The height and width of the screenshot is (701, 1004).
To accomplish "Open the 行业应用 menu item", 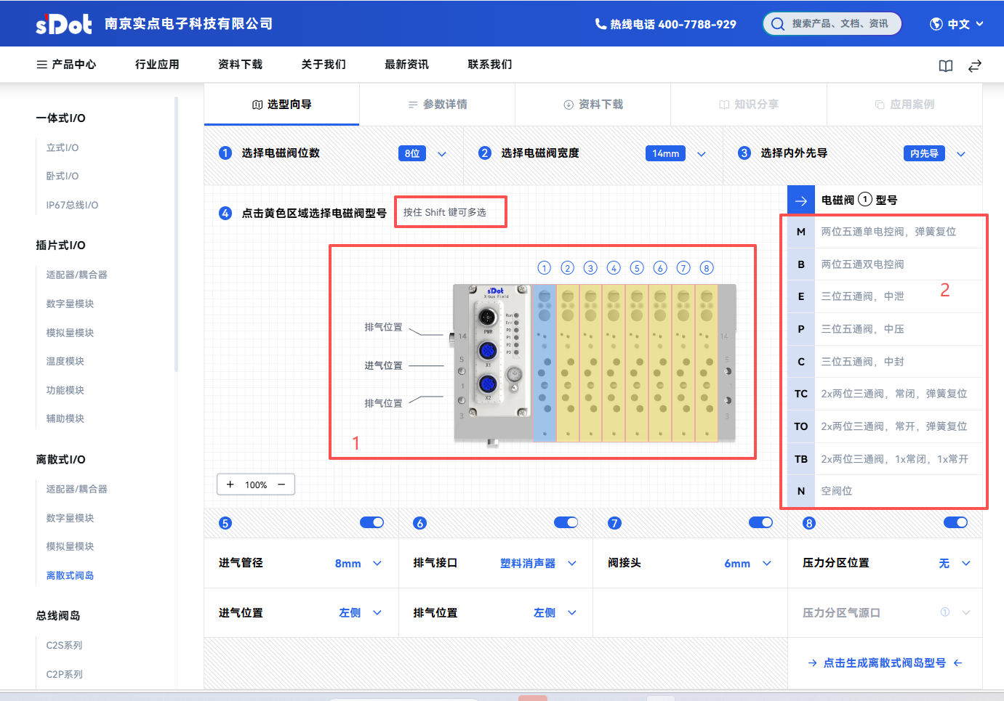I will click(157, 65).
